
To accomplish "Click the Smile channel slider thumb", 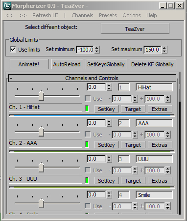I will click(x=41, y=203).
